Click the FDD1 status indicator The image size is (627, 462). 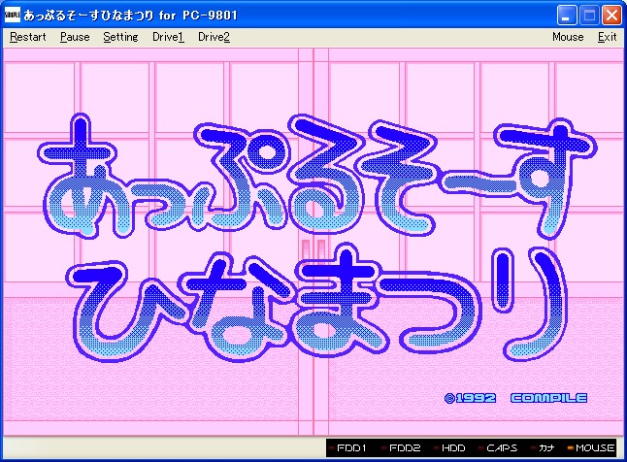coord(347,448)
